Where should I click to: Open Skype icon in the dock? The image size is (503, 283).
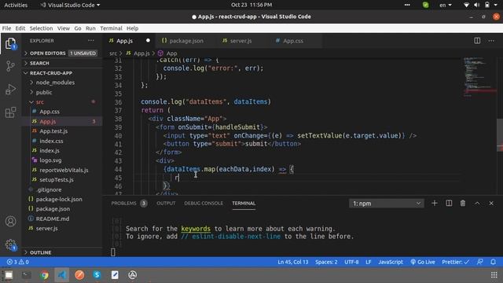(x=97, y=275)
